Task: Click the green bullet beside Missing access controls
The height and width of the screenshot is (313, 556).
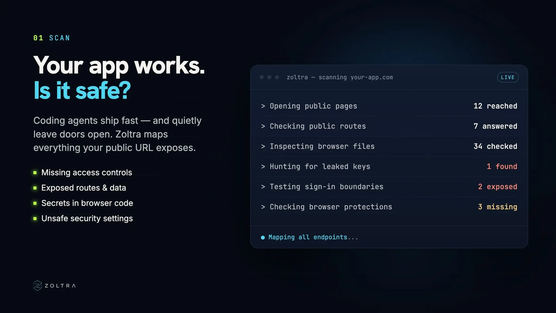Action: [35, 173]
